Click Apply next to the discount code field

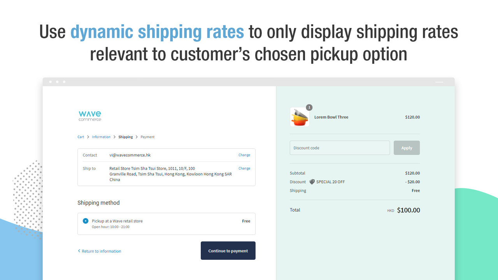pos(406,147)
